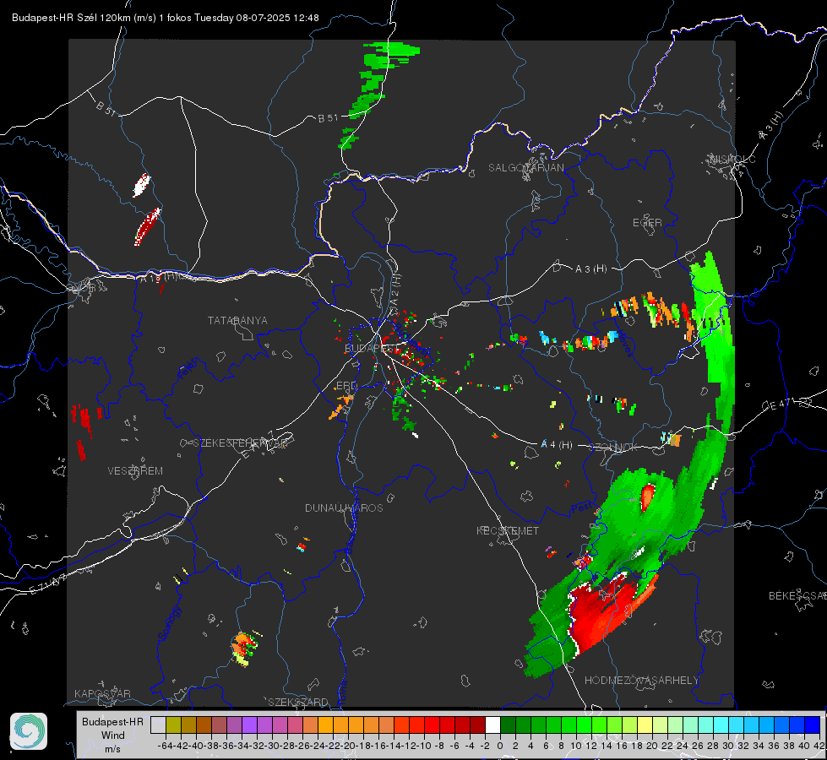Screen dimensions: 827x760
Task: Click the VESZPRÉM city label
Action: (135, 471)
